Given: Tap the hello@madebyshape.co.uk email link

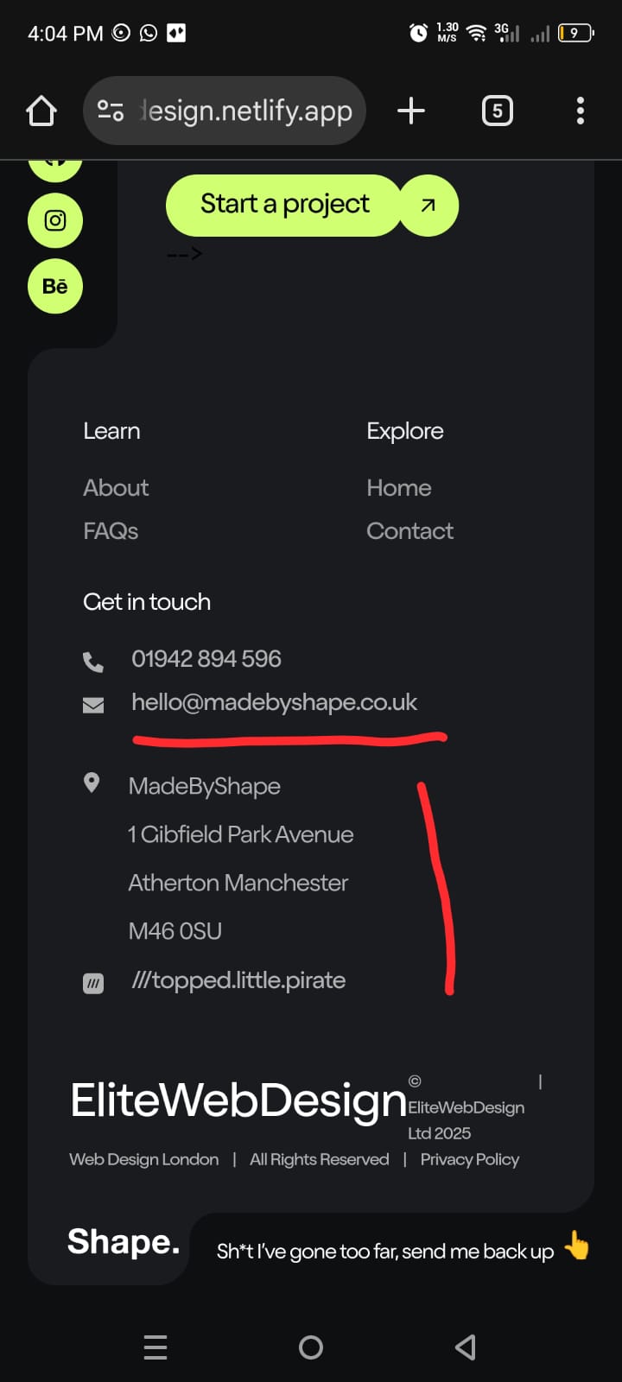Looking at the screenshot, I should click(274, 702).
